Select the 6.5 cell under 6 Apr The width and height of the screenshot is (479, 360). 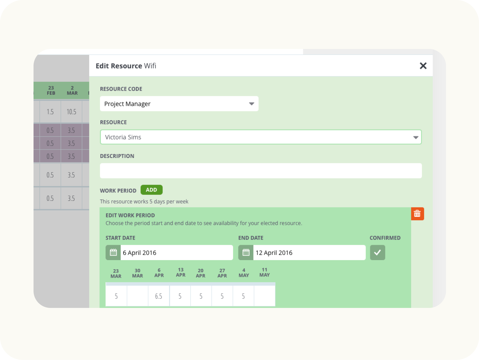tap(159, 296)
